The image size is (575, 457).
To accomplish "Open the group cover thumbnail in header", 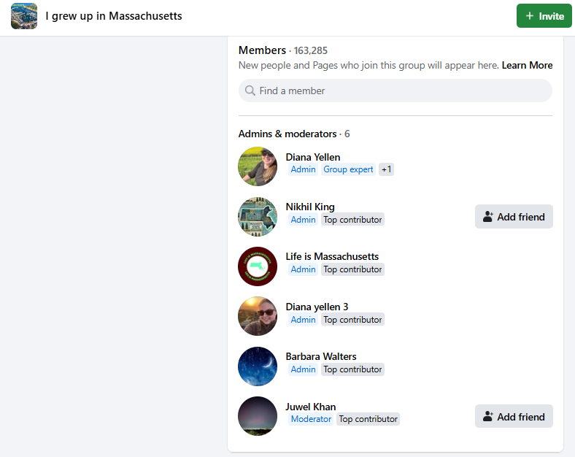I will pos(24,16).
